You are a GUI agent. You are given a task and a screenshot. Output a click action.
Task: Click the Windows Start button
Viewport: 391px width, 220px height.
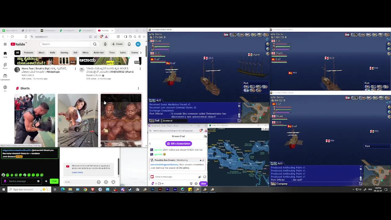click(x=4, y=189)
